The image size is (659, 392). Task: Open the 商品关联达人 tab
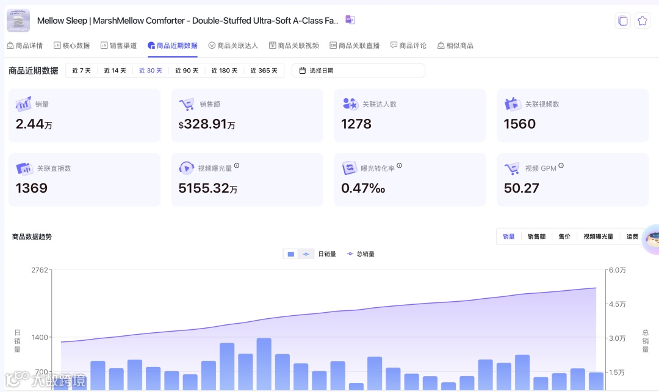click(233, 45)
